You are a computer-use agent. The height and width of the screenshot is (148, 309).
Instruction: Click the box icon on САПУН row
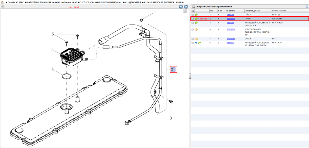coord(196,39)
